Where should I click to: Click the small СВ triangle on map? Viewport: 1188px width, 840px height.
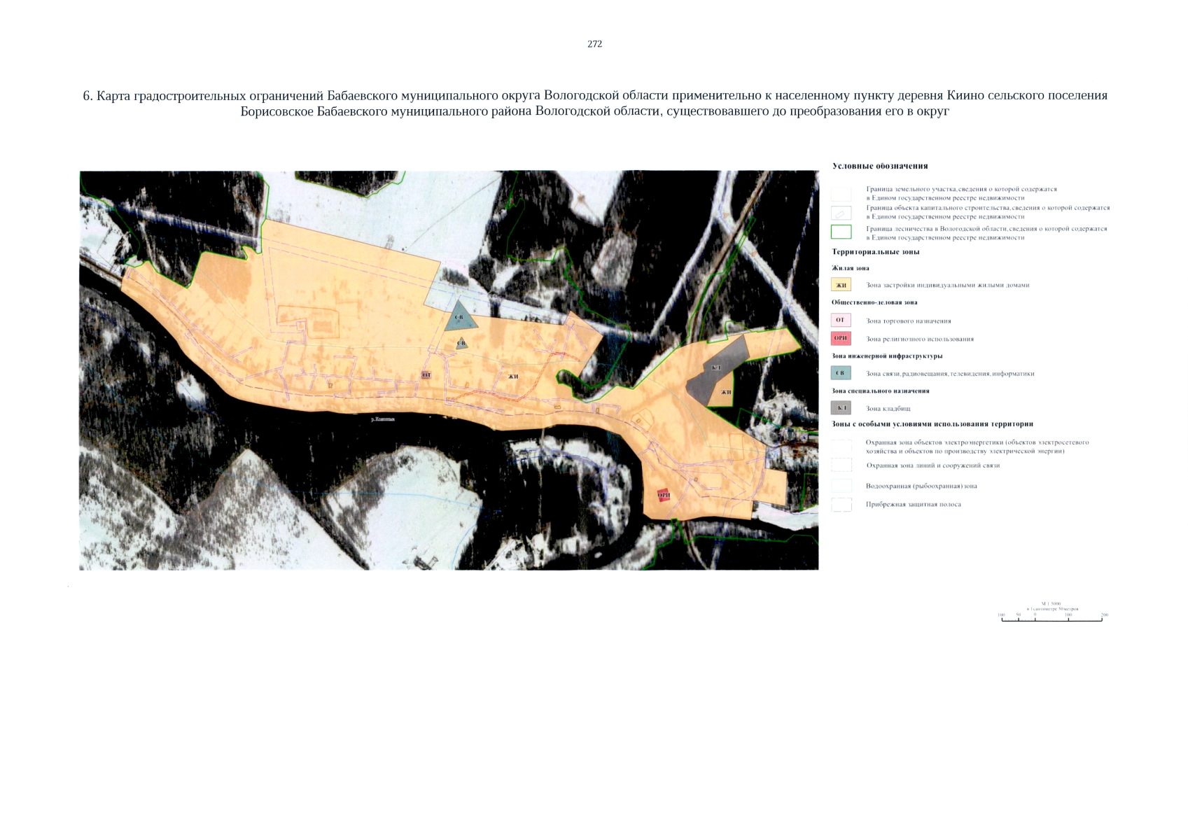pos(461,343)
